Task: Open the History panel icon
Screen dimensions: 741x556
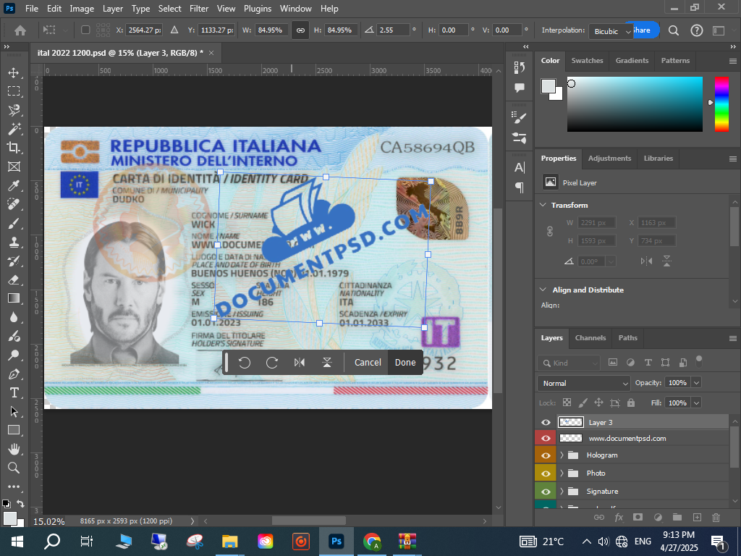Action: pos(520,67)
